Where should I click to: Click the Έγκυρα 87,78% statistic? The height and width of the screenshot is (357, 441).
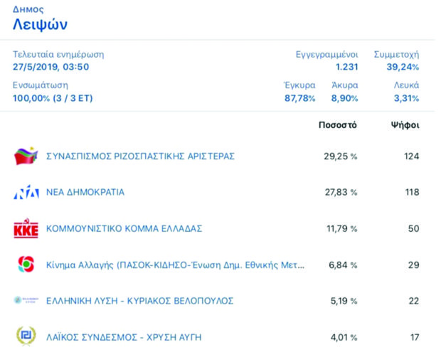(299, 98)
